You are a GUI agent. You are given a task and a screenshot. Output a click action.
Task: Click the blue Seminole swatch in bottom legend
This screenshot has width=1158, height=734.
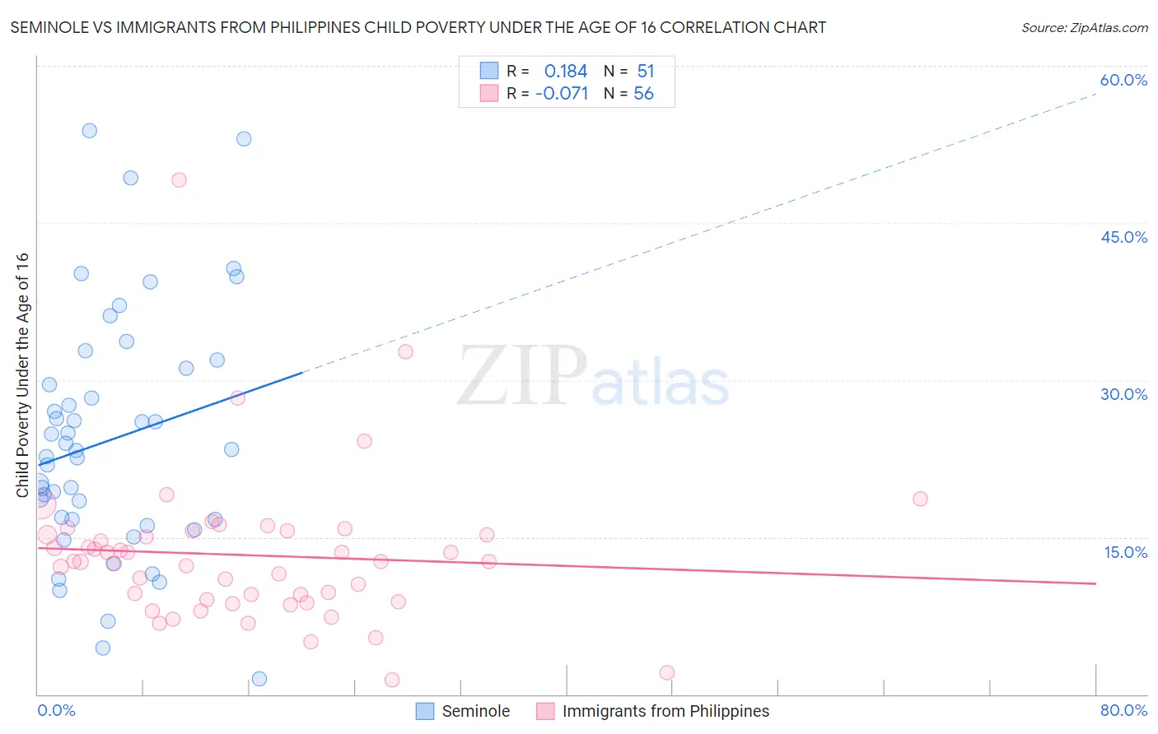425,711
